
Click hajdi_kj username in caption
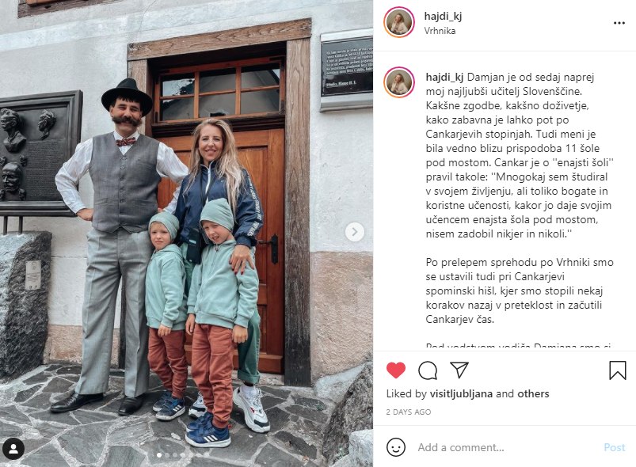point(444,77)
